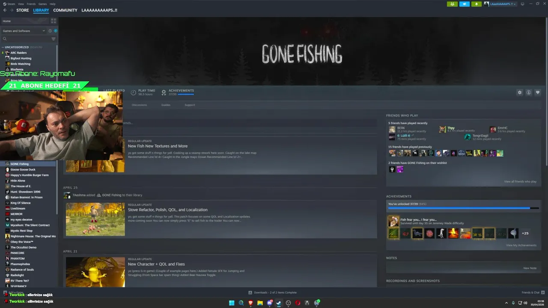
Task: Open New Fish New Textures and More update
Action: tap(158, 146)
